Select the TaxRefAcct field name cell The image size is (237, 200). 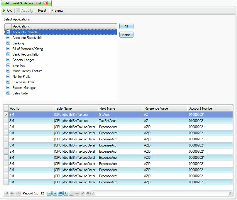[121, 121]
